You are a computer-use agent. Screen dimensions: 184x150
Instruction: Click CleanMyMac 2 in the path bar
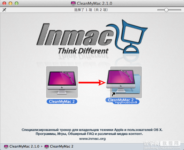[59, 146]
